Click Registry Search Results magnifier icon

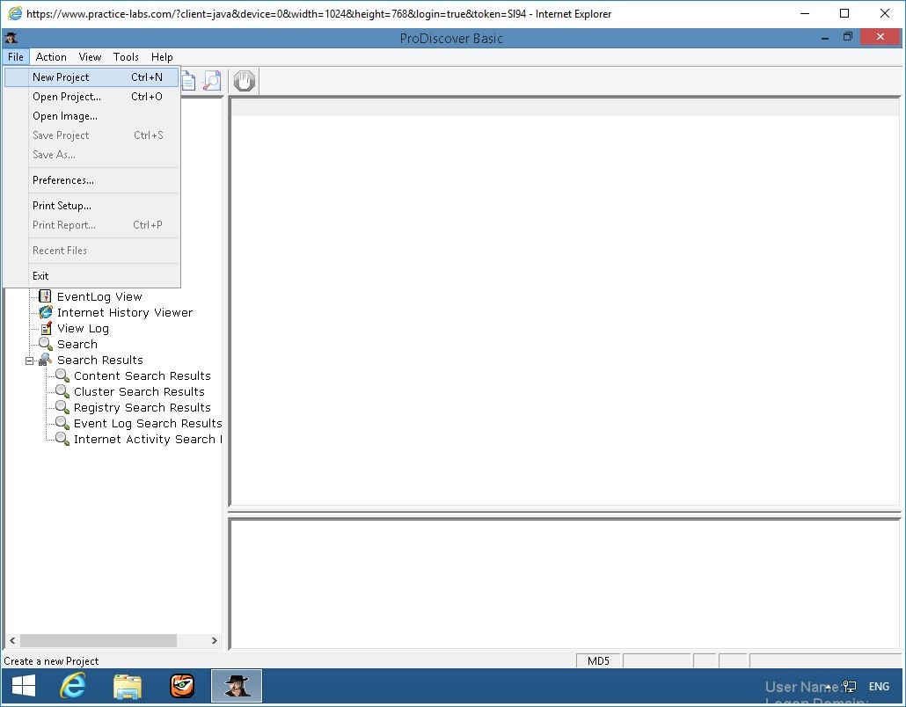(x=62, y=407)
